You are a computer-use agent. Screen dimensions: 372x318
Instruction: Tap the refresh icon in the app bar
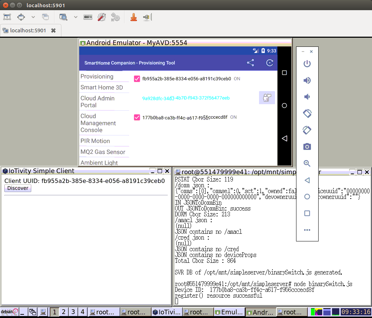270,63
